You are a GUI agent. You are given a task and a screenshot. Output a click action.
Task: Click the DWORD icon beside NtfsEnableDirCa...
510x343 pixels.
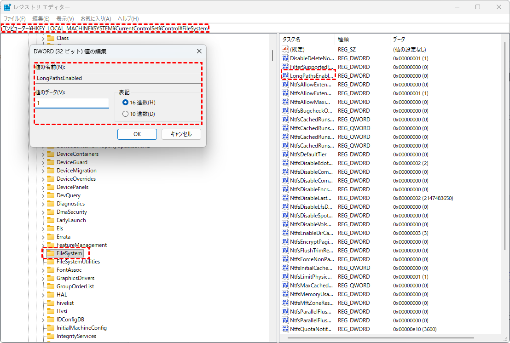285,233
